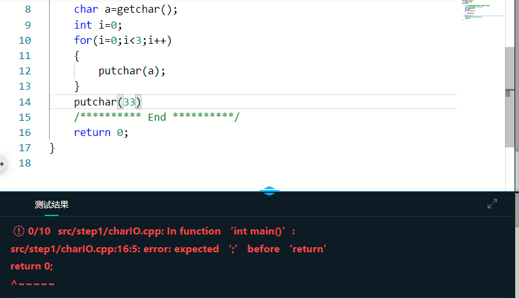Click the 'int i=0;' line
Screen dimensions: 519x298
(98, 25)
